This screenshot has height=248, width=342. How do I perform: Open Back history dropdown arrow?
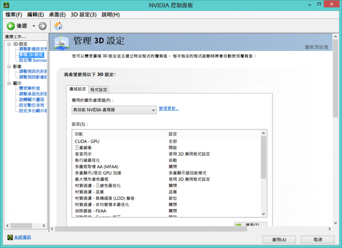coord(34,26)
